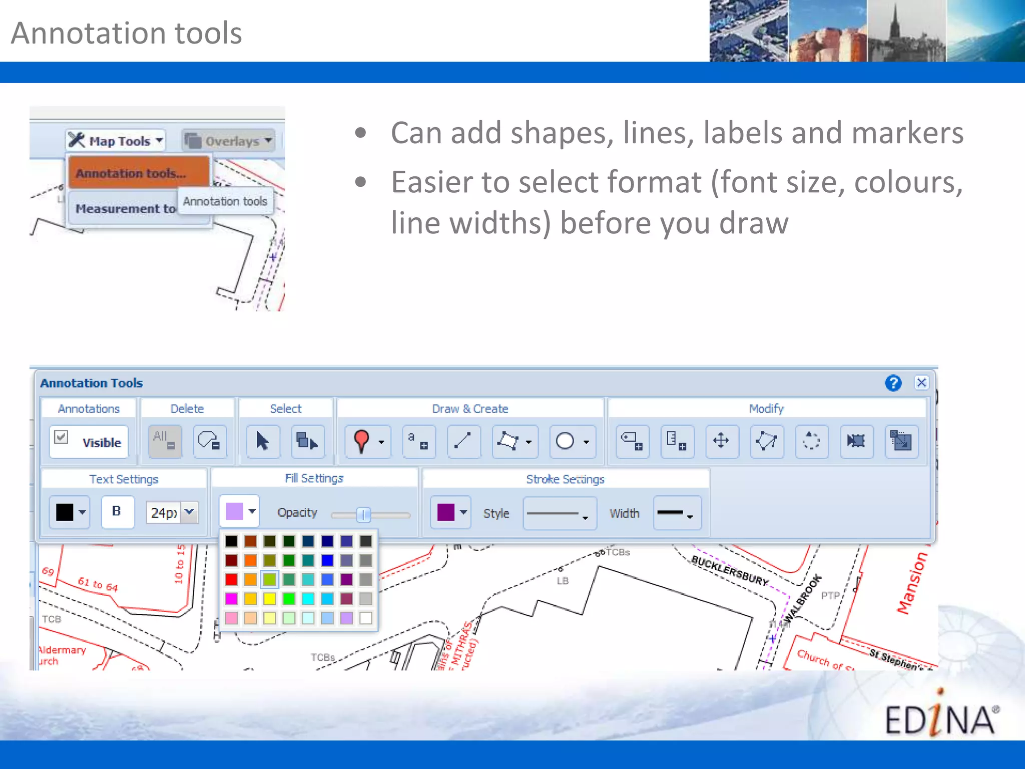Select the move annotation tool
Screen dimensions: 1025x769
pyautogui.click(x=721, y=441)
